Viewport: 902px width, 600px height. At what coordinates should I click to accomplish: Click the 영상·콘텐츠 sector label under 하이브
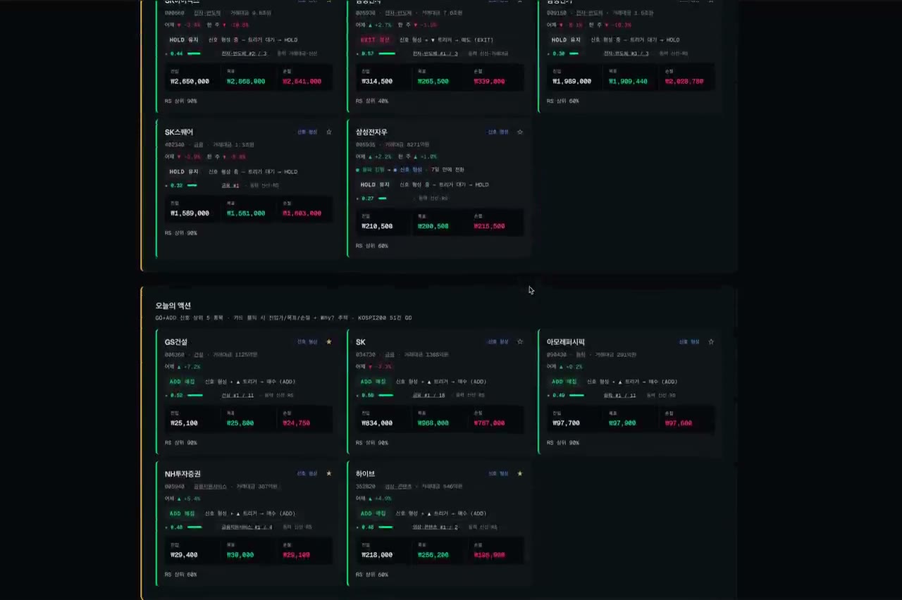(x=399, y=486)
